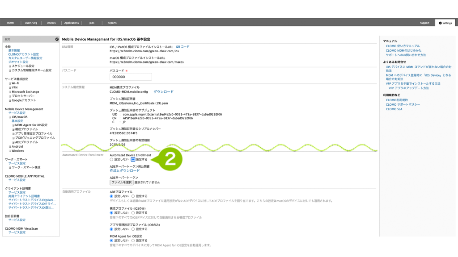The width and height of the screenshot is (458, 257).
Task: Collapse the settings sidebar with the arrow icon
Action: pos(57,39)
